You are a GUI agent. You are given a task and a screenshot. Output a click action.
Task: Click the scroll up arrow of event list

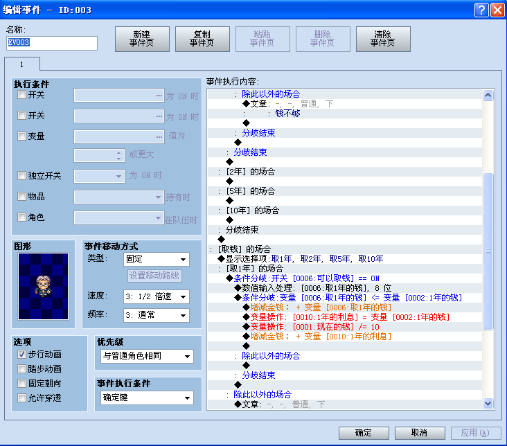[x=488, y=95]
